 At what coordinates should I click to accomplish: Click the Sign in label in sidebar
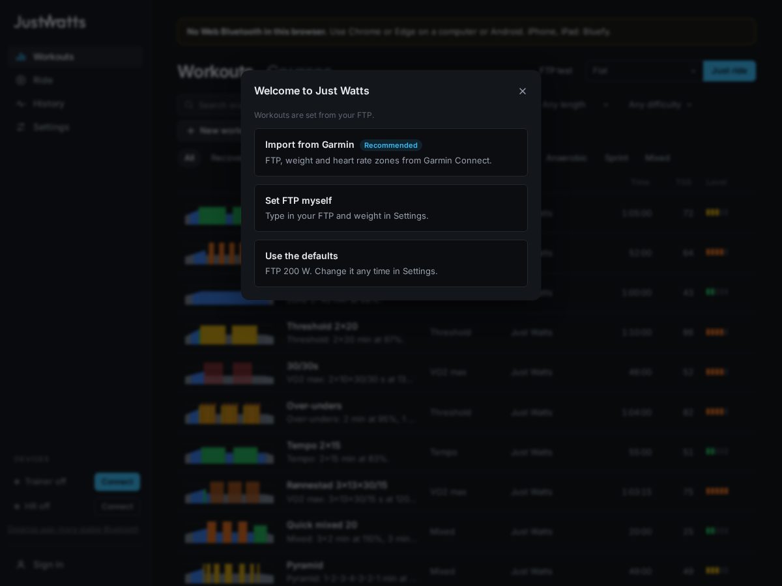(x=48, y=565)
